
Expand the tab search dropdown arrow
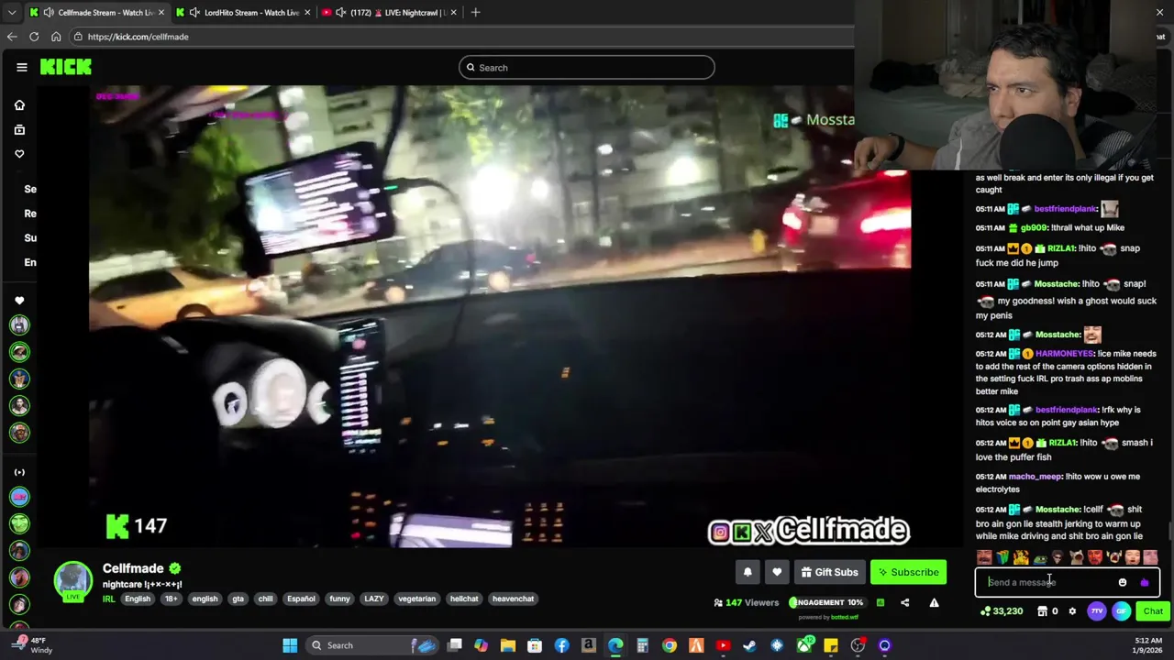point(11,12)
